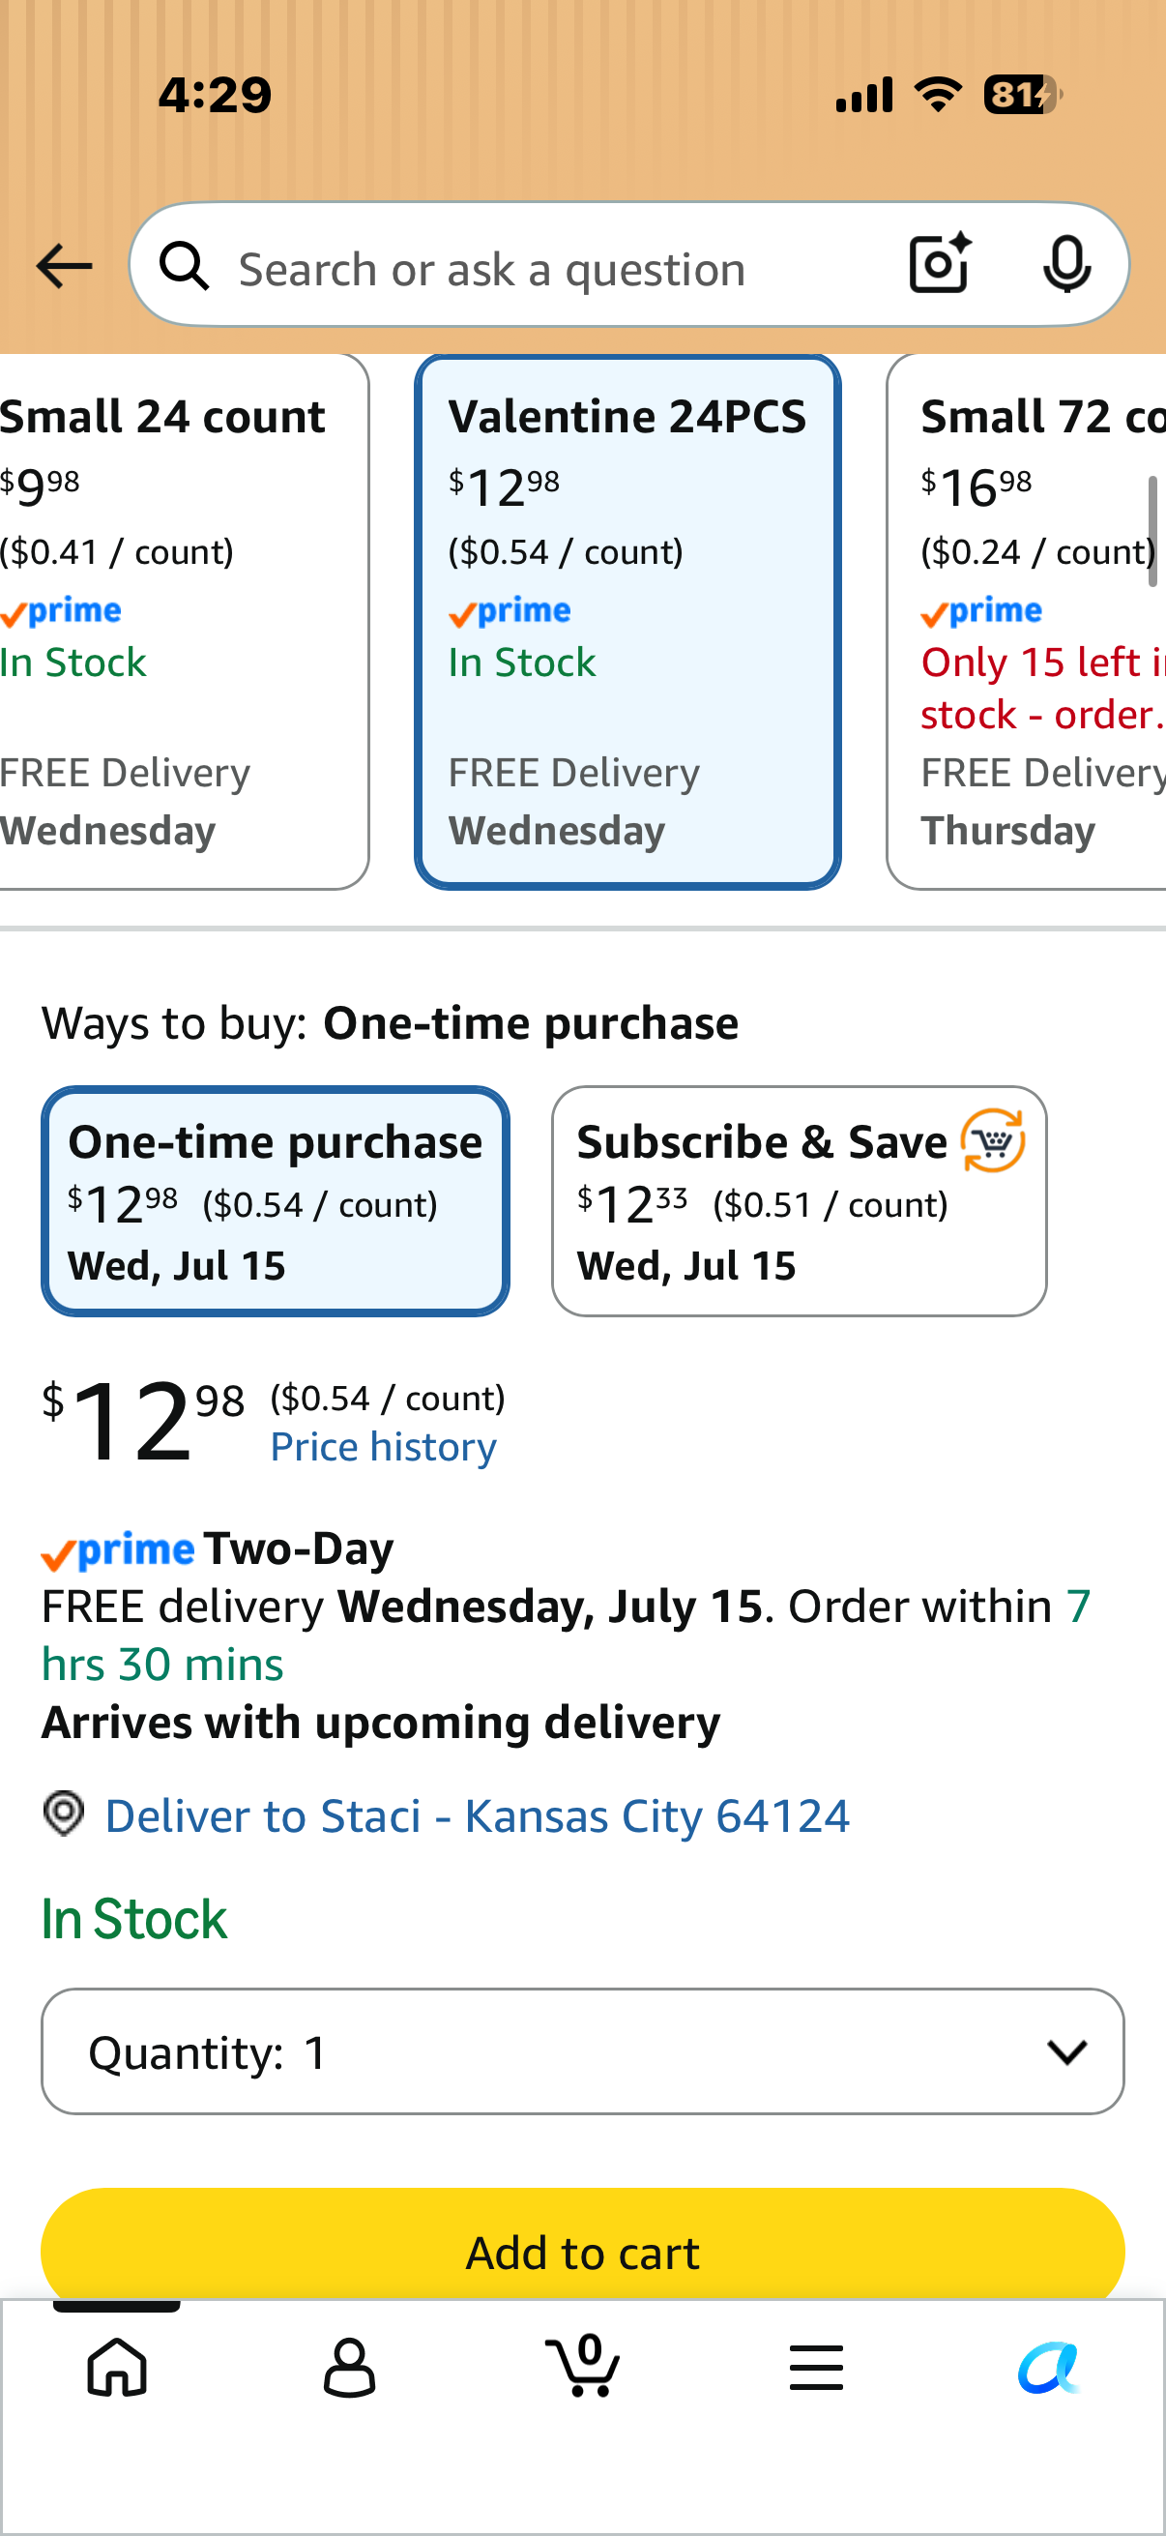Select Subscribe & Save option
The width and height of the screenshot is (1166, 2536).
(x=799, y=1201)
